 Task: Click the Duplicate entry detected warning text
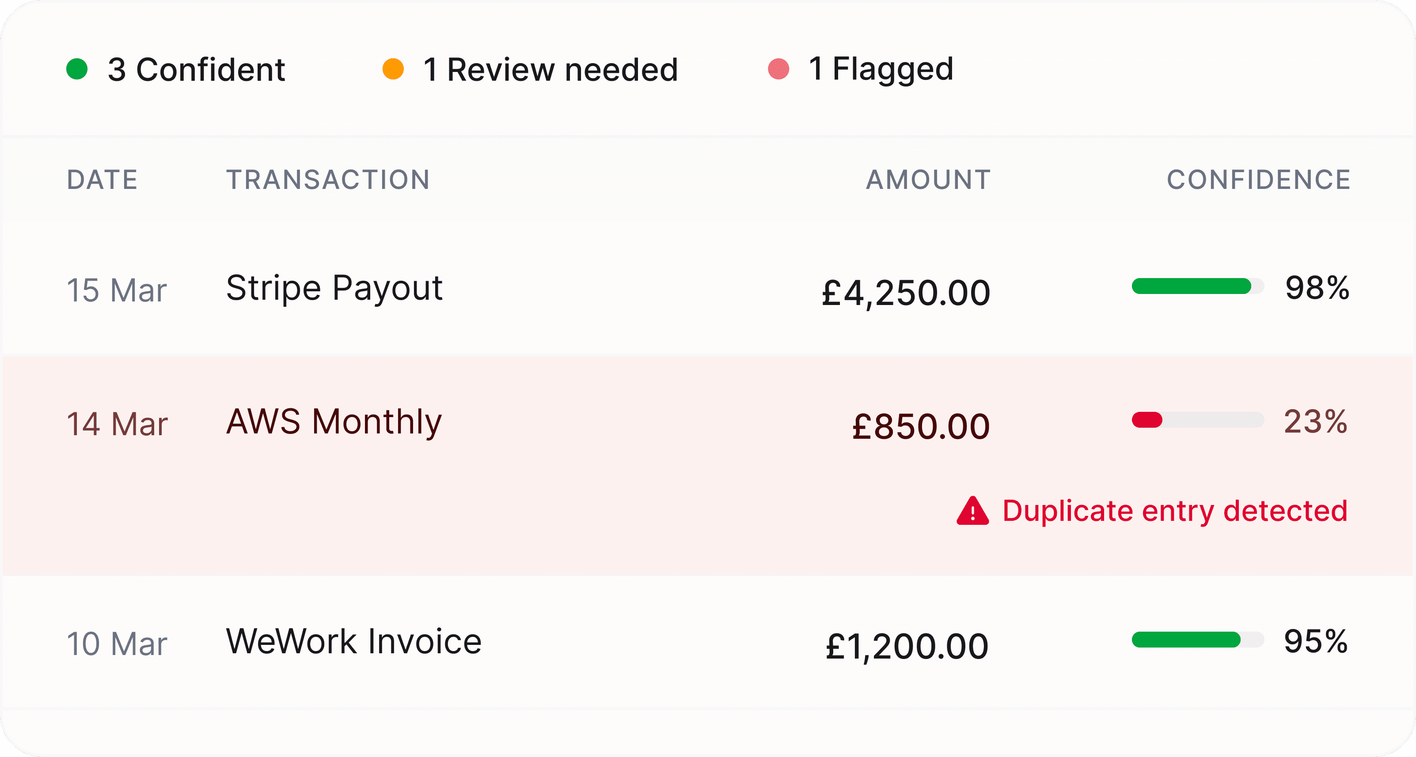click(1175, 511)
